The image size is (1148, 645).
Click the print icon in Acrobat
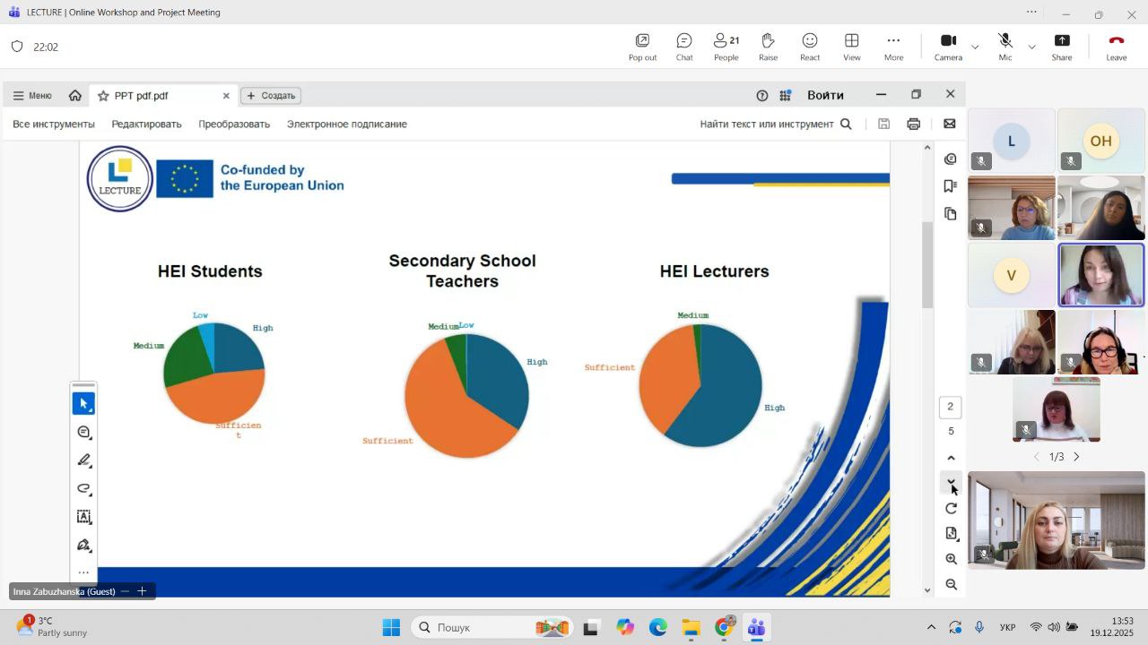tap(913, 125)
